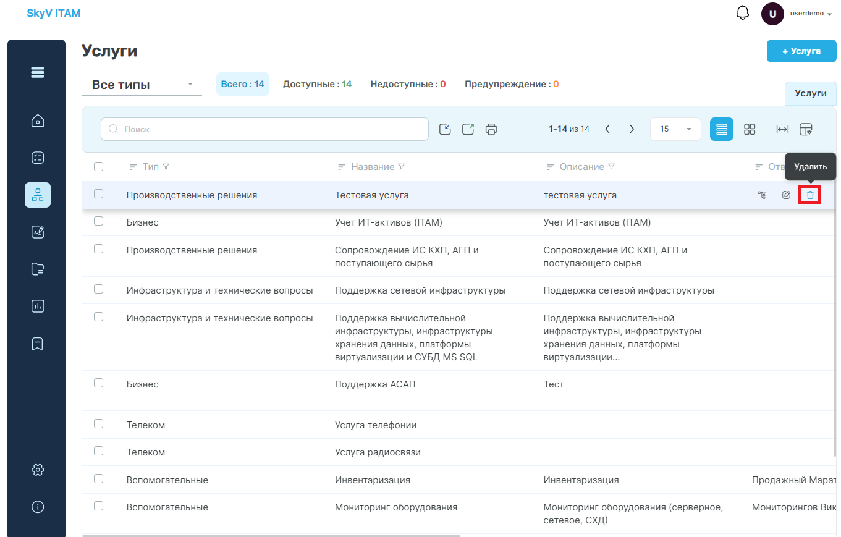Check the box for Поддержка АСАП row
The width and height of the screenshot is (841, 537).
coord(98,383)
